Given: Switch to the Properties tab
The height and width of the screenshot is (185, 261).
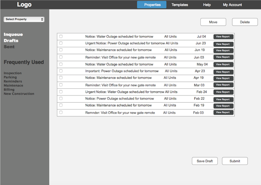Looking at the screenshot, I should point(152,5).
